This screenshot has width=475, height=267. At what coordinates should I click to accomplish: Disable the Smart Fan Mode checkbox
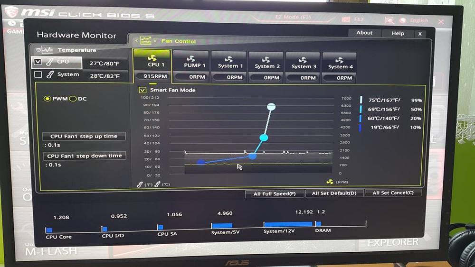(x=142, y=90)
